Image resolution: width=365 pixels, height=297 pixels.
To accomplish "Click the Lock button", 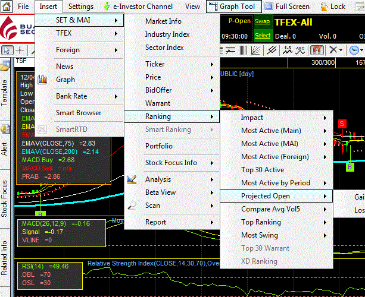I will pos(333,7).
